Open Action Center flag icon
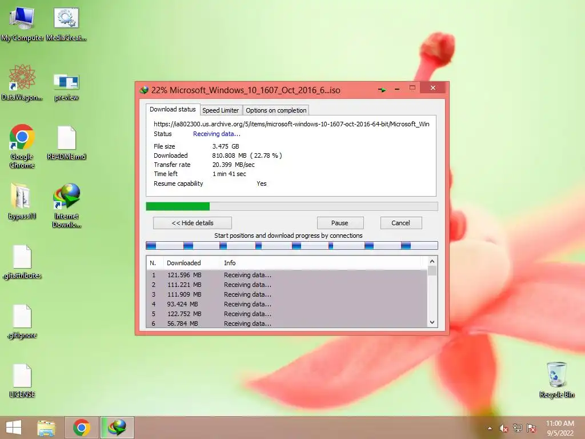The image size is (585, 439). pyautogui.click(x=531, y=428)
